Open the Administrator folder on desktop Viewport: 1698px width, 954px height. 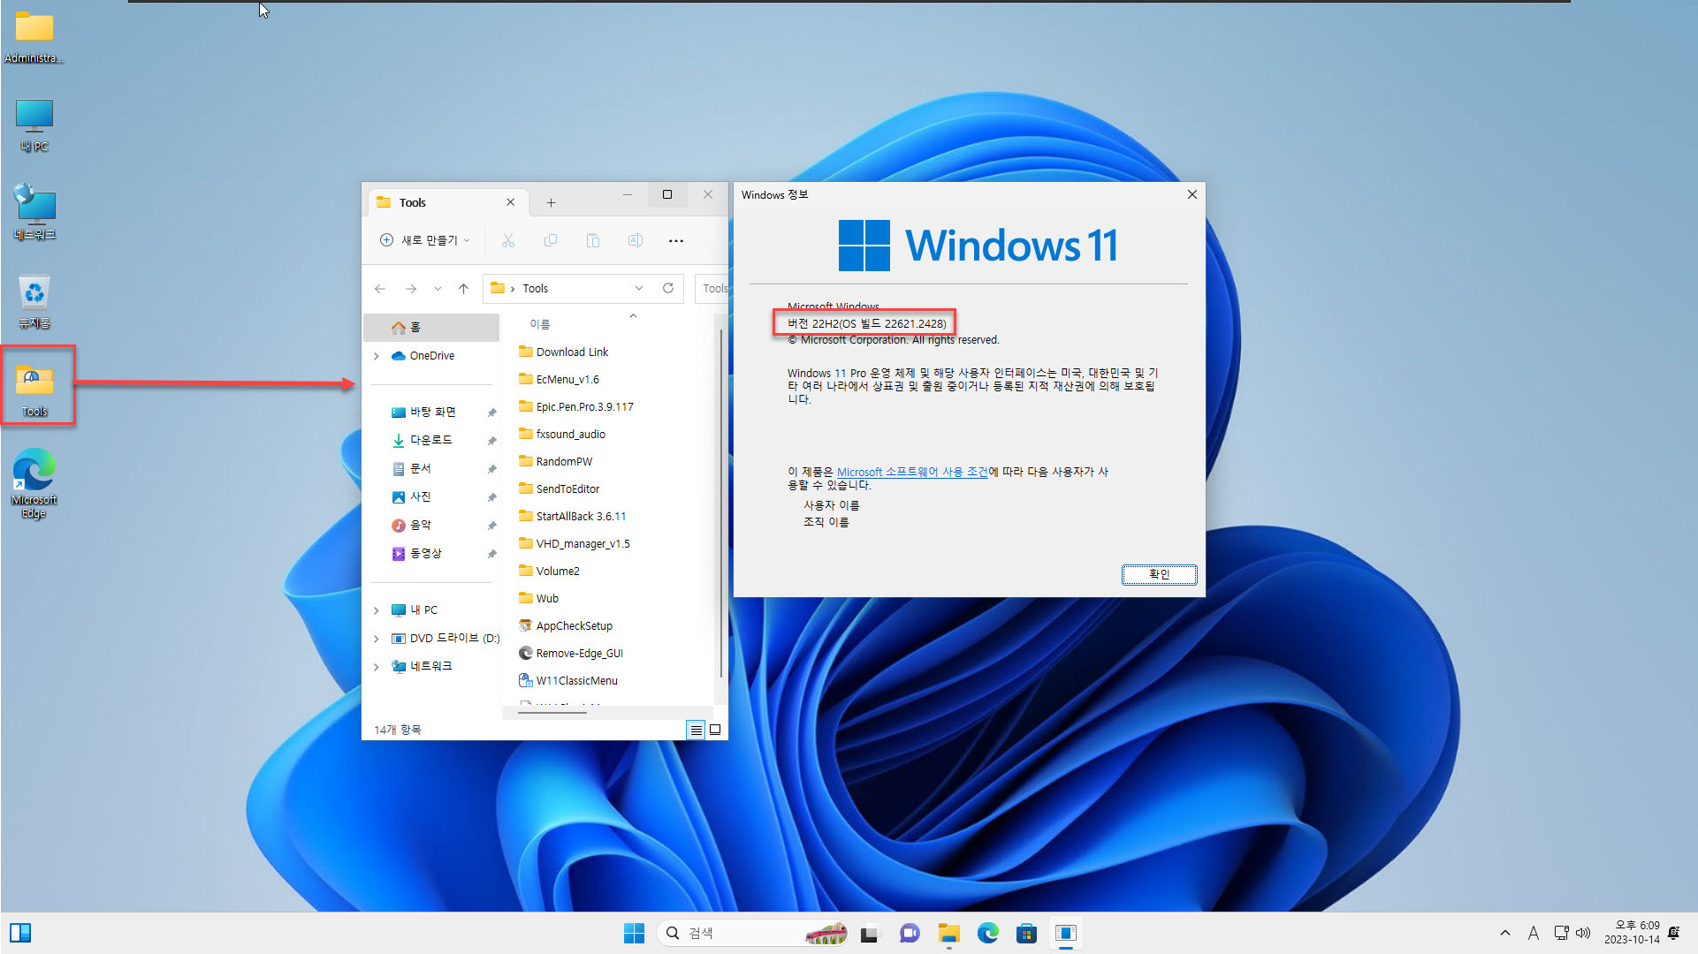(x=34, y=37)
